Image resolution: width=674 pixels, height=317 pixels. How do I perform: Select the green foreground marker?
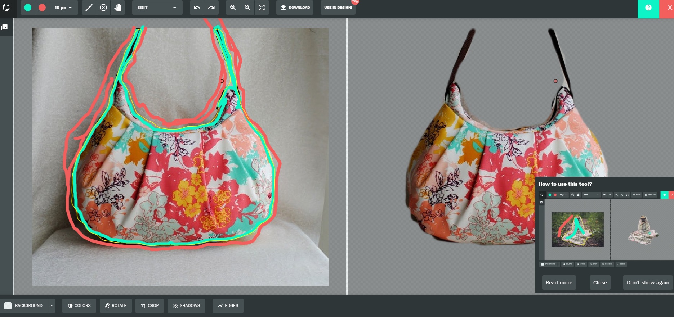tap(28, 8)
